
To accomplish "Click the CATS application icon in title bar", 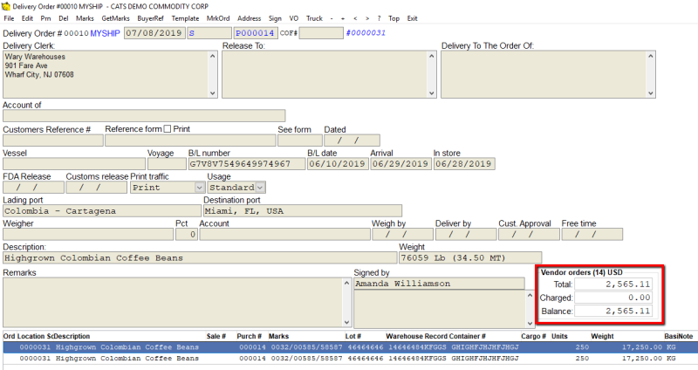I will (x=6, y=6).
